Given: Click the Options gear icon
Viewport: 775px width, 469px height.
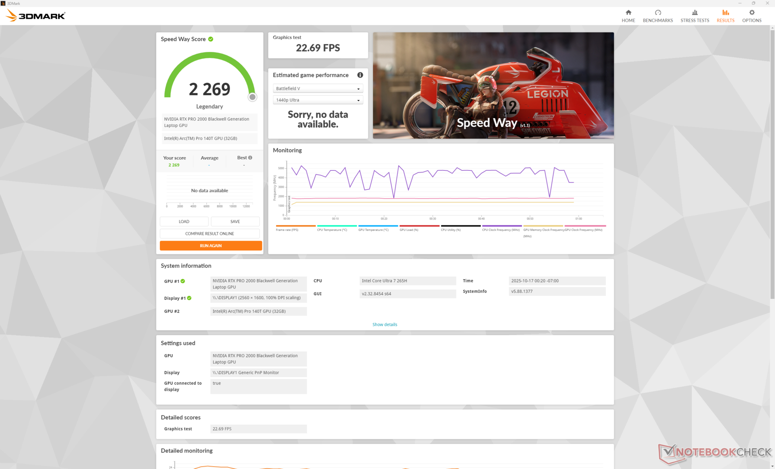Looking at the screenshot, I should (752, 12).
